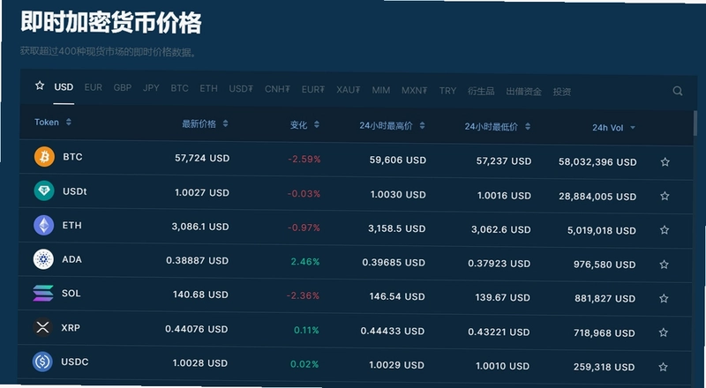This screenshot has width=706, height=388.
Task: Click the Ethereum ETH coin icon
Action: pos(43,226)
